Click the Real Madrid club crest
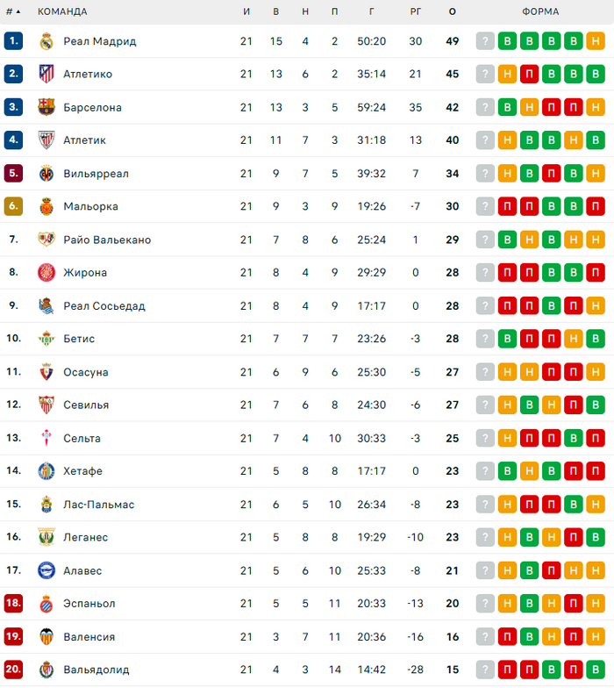Image resolution: width=614 pixels, height=688 pixels. [x=46, y=41]
